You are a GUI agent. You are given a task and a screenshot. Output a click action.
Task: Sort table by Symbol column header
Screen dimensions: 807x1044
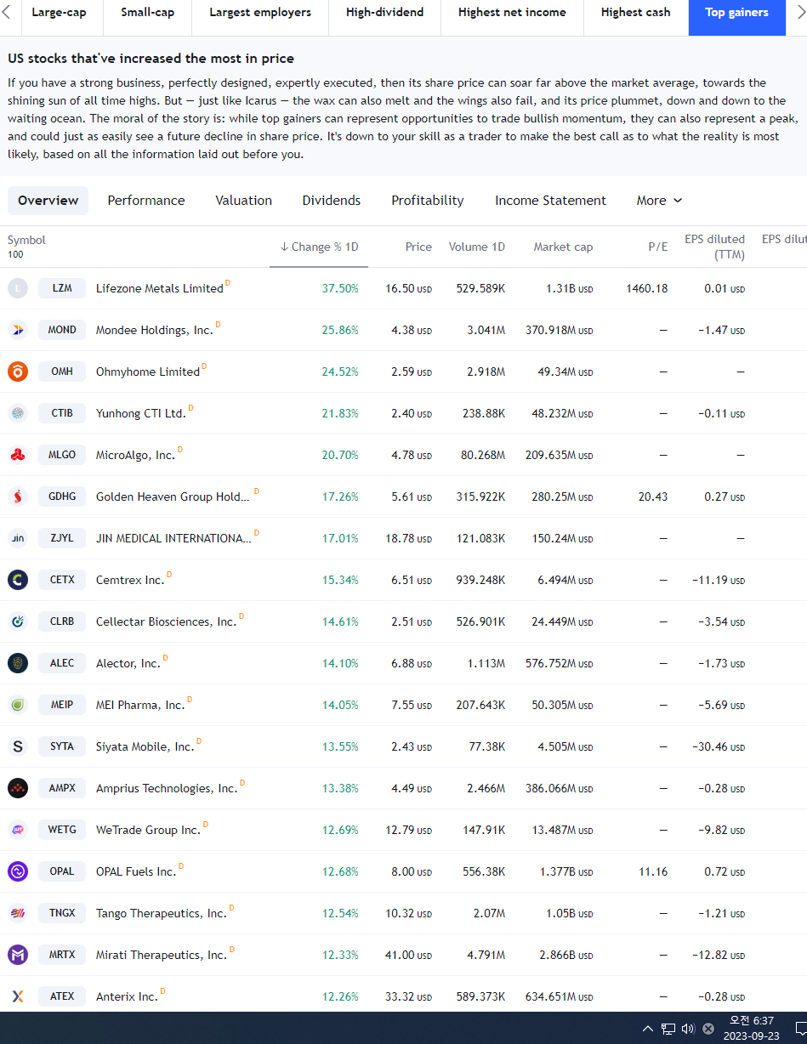[x=26, y=240]
